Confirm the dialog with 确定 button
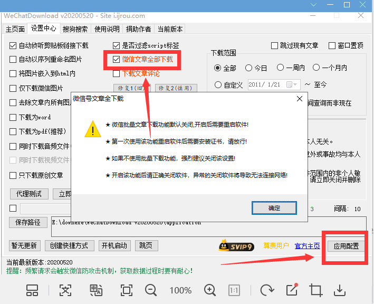Screen dimensions: 374x304 point(274,208)
